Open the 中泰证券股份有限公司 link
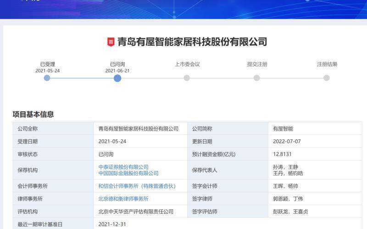This screenshot has width=367, height=229. tap(123, 167)
